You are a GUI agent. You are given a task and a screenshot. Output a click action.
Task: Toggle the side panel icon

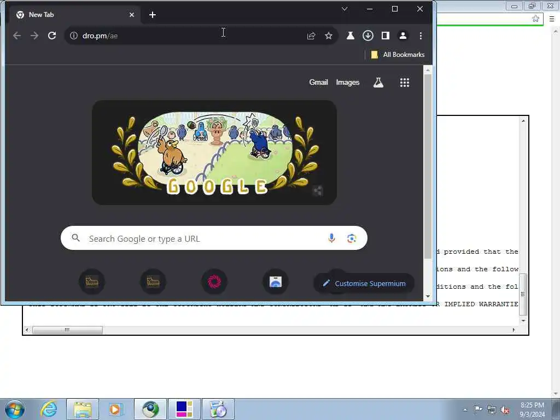tap(386, 36)
